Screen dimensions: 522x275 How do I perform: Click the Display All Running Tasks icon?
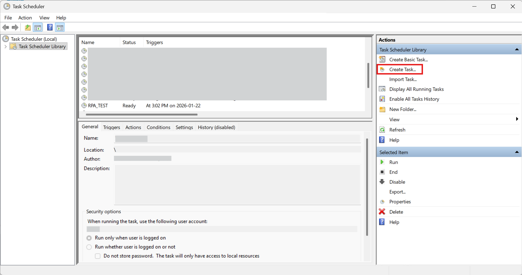pos(382,89)
